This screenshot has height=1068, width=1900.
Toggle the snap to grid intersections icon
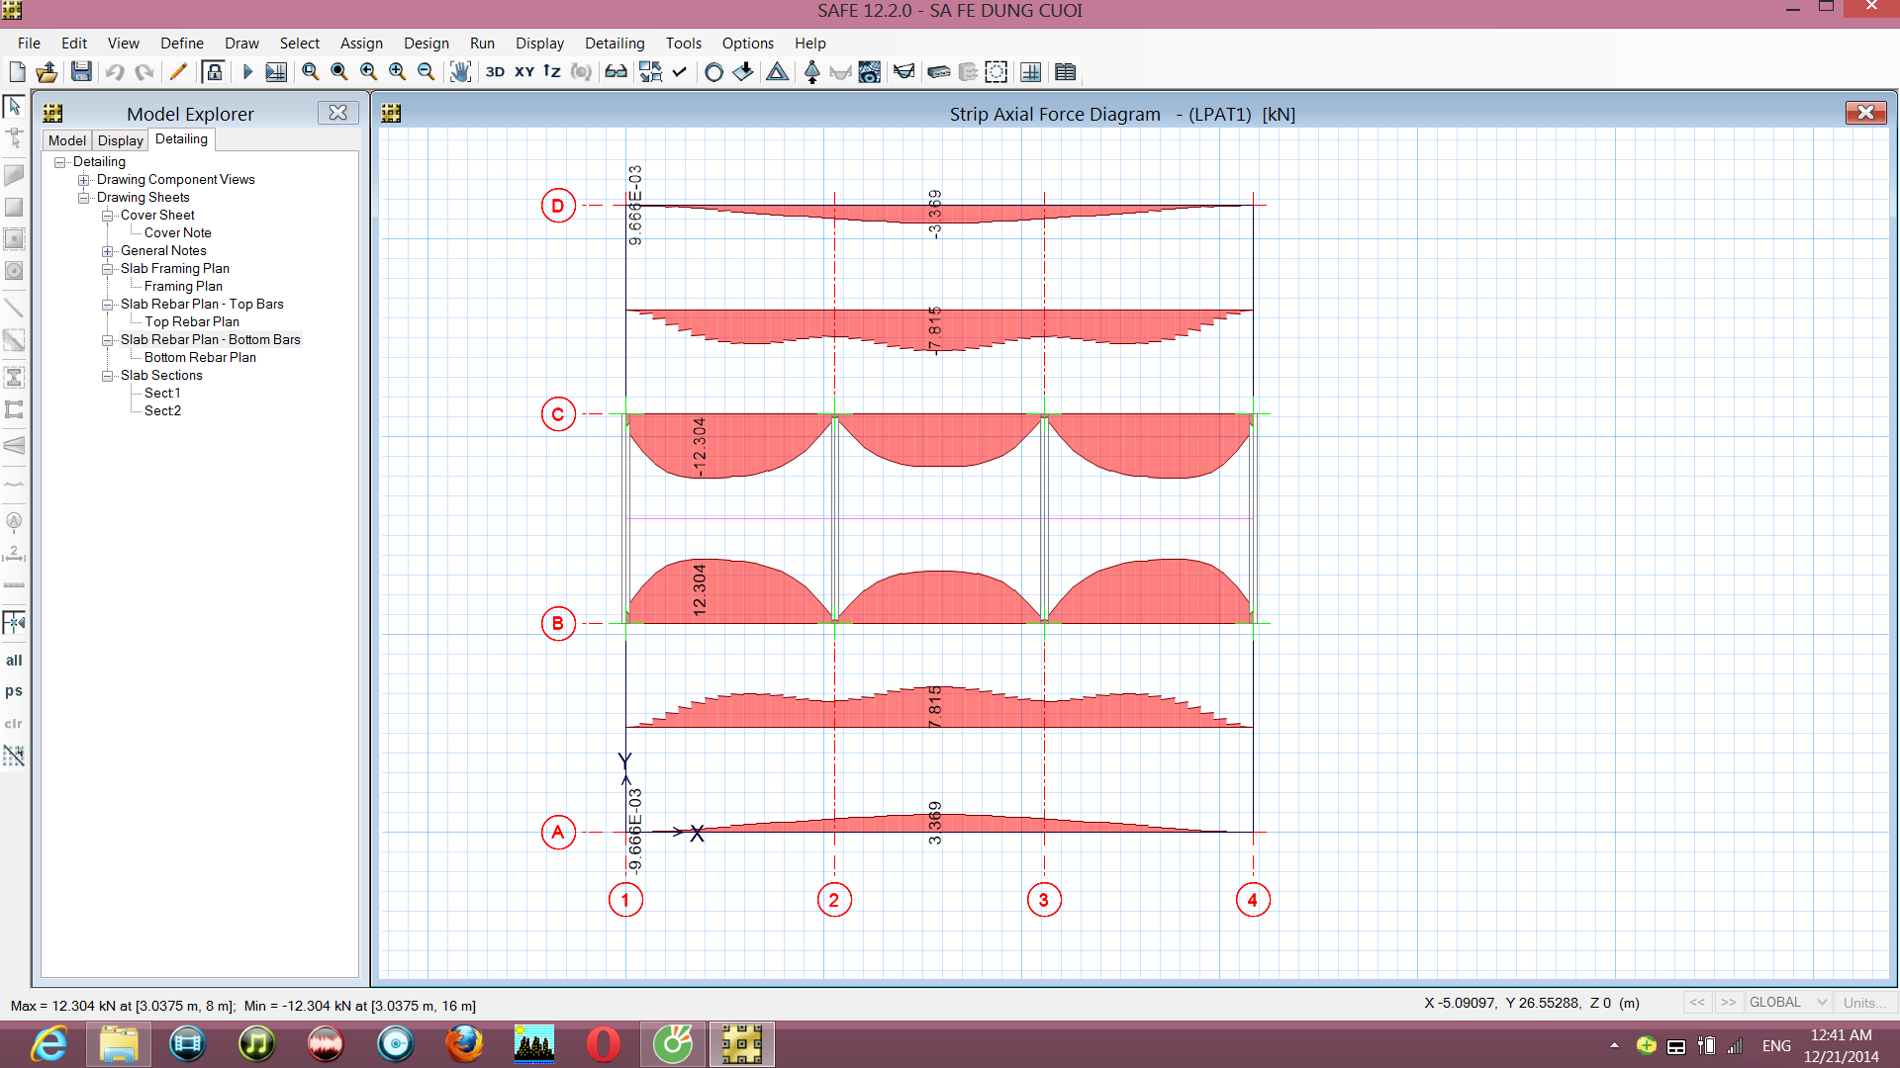click(14, 622)
